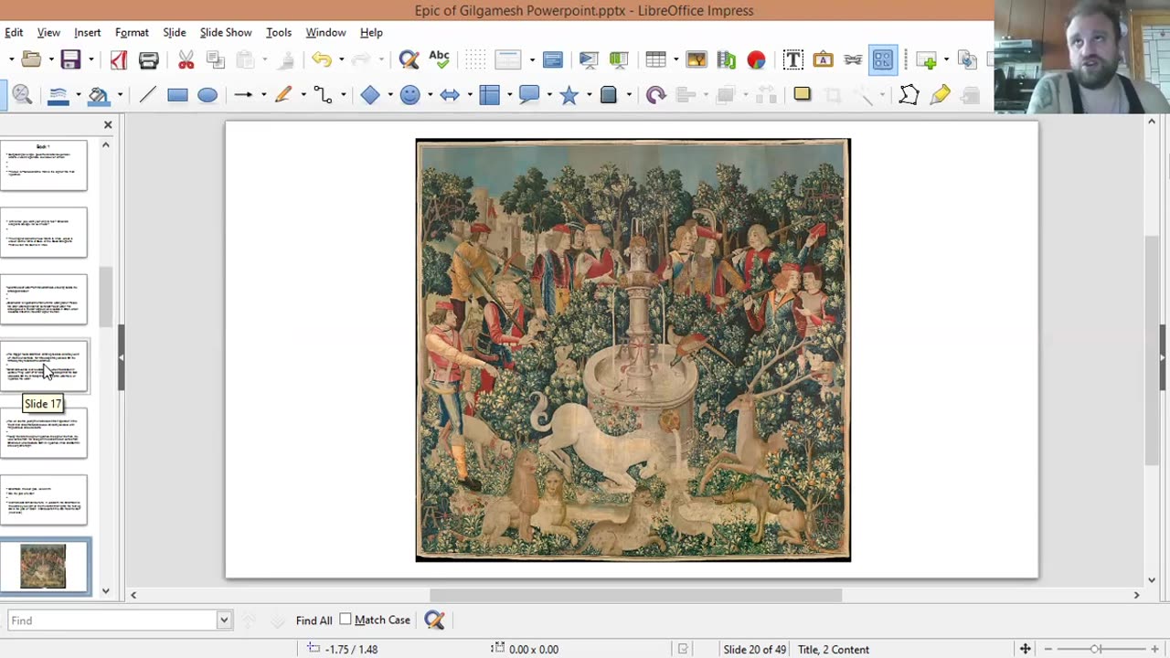Export directly as PDF icon
1170x658 pixels.
119,60
